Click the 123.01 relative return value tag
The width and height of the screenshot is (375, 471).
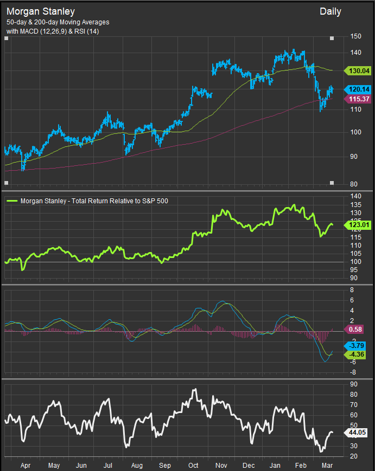tap(358, 225)
